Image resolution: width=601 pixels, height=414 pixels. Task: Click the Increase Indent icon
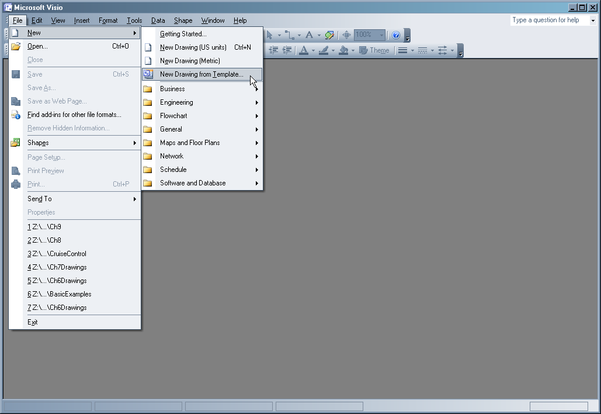coord(287,50)
